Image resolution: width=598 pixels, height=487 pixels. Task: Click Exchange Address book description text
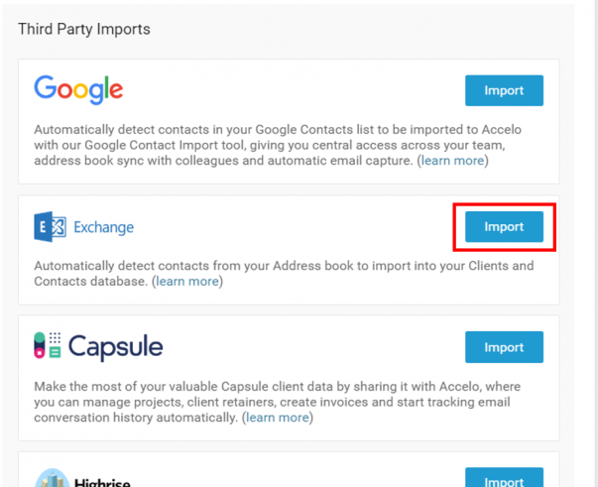point(284,274)
